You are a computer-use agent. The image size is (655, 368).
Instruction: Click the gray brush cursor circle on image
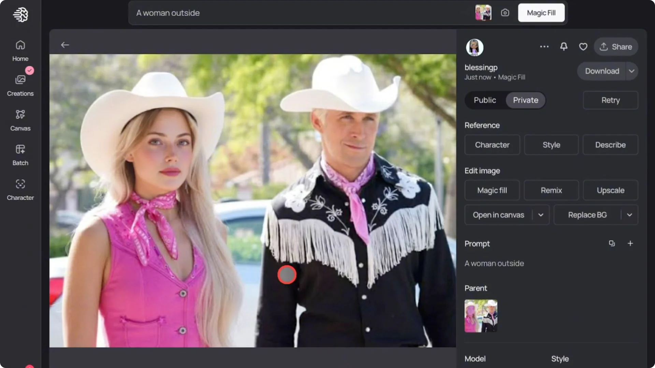tap(287, 275)
